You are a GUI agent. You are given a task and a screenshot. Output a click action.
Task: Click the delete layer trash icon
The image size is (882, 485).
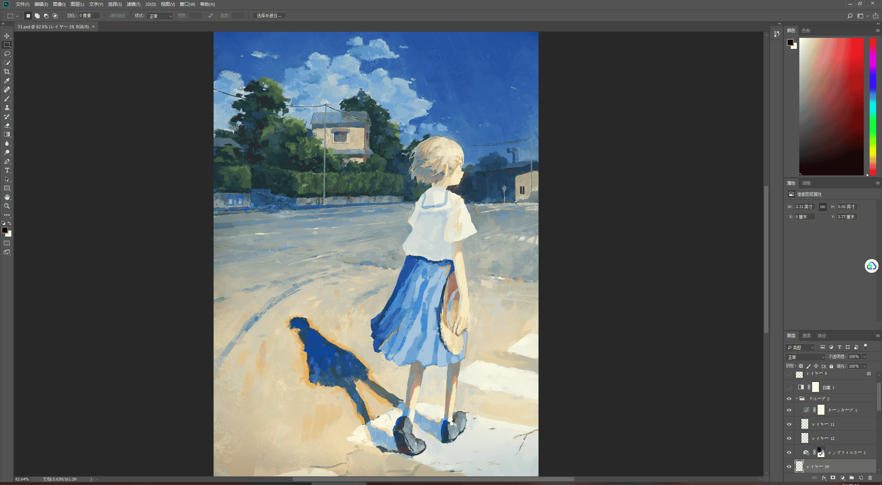tap(870, 478)
